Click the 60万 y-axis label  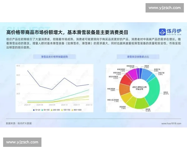18,75
